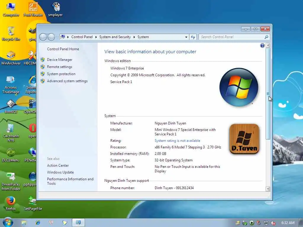Expand the arrow after System and Security

(134, 37)
